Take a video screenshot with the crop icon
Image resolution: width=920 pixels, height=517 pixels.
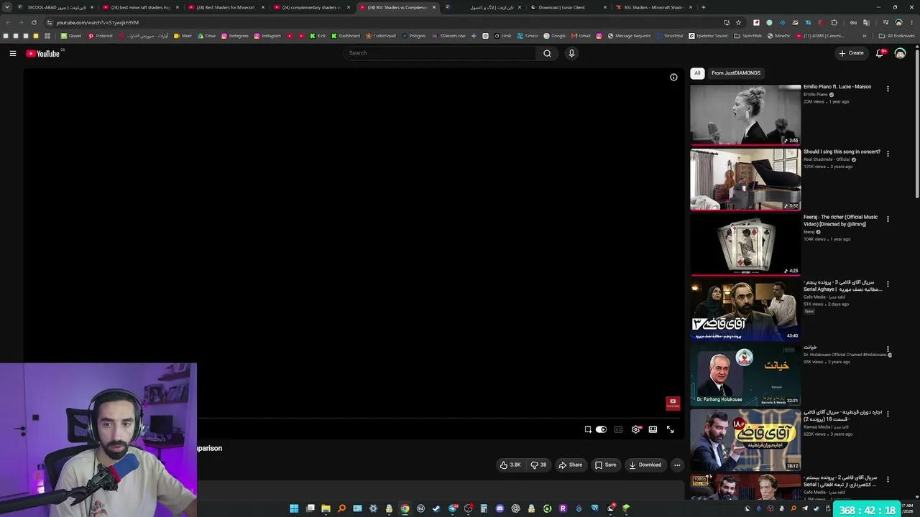(588, 429)
